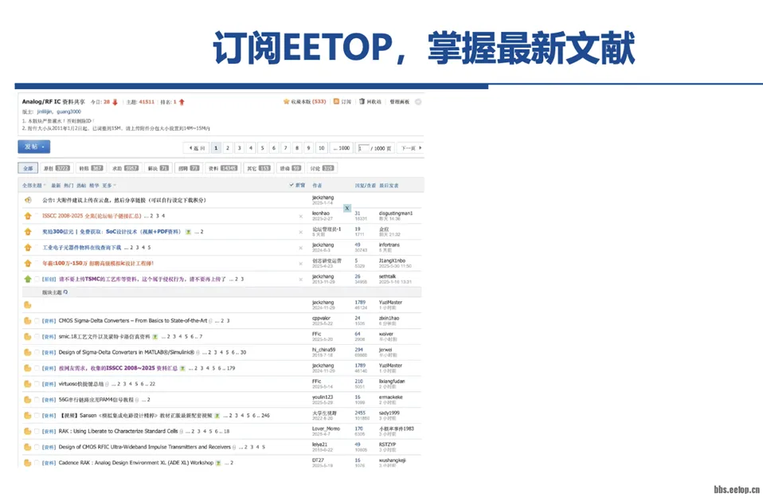Viewport: 763px width, 497px height.
Task: Click the folder icon on CMOS Sigma-Delta Converters row
Action: [28, 321]
